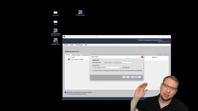Open the Hilfe menu
The height and width of the screenshot is (111, 198).
click(86, 45)
